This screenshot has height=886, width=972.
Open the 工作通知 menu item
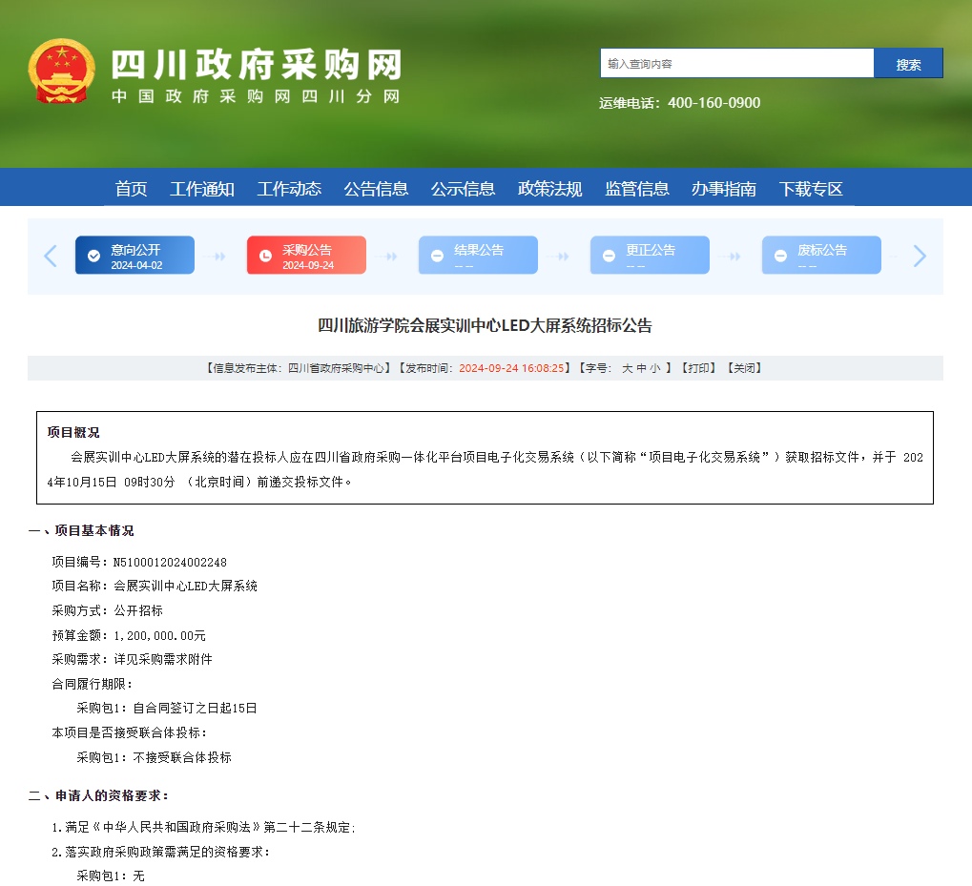coord(202,188)
